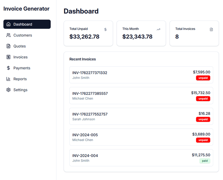The width and height of the screenshot is (223, 180).
Task: Click trending arrow icon on This Month card
Action: [x=159, y=30]
